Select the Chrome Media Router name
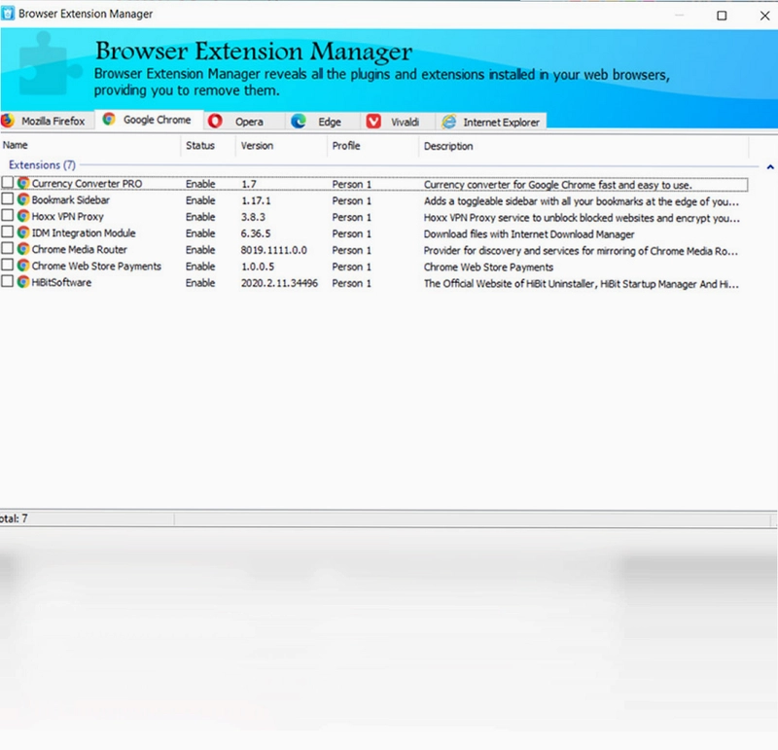 (x=80, y=249)
